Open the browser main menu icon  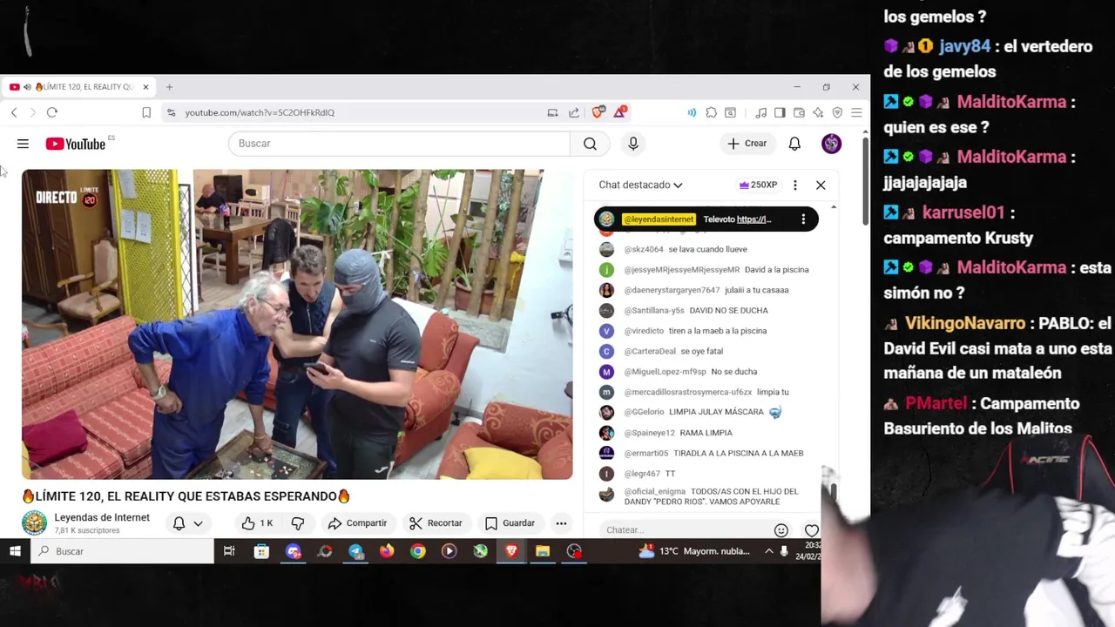pyautogui.click(x=856, y=112)
